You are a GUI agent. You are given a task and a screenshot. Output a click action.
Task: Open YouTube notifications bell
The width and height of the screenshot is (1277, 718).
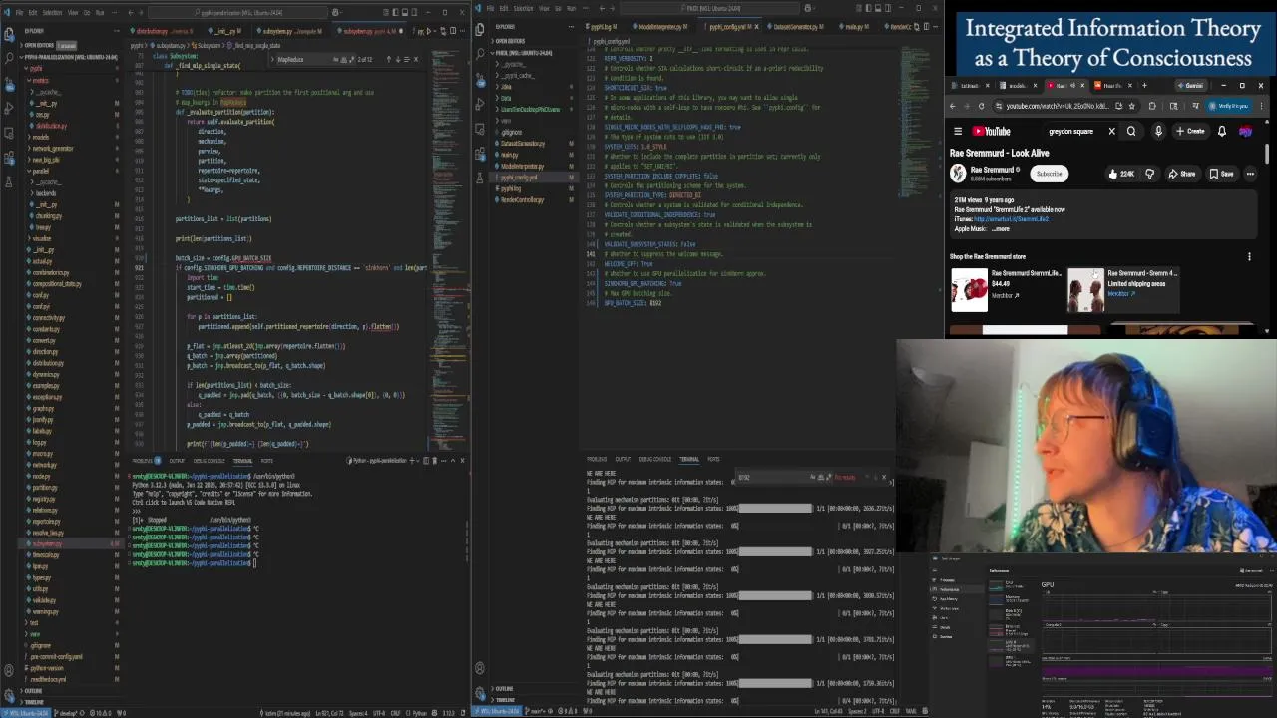1221,131
